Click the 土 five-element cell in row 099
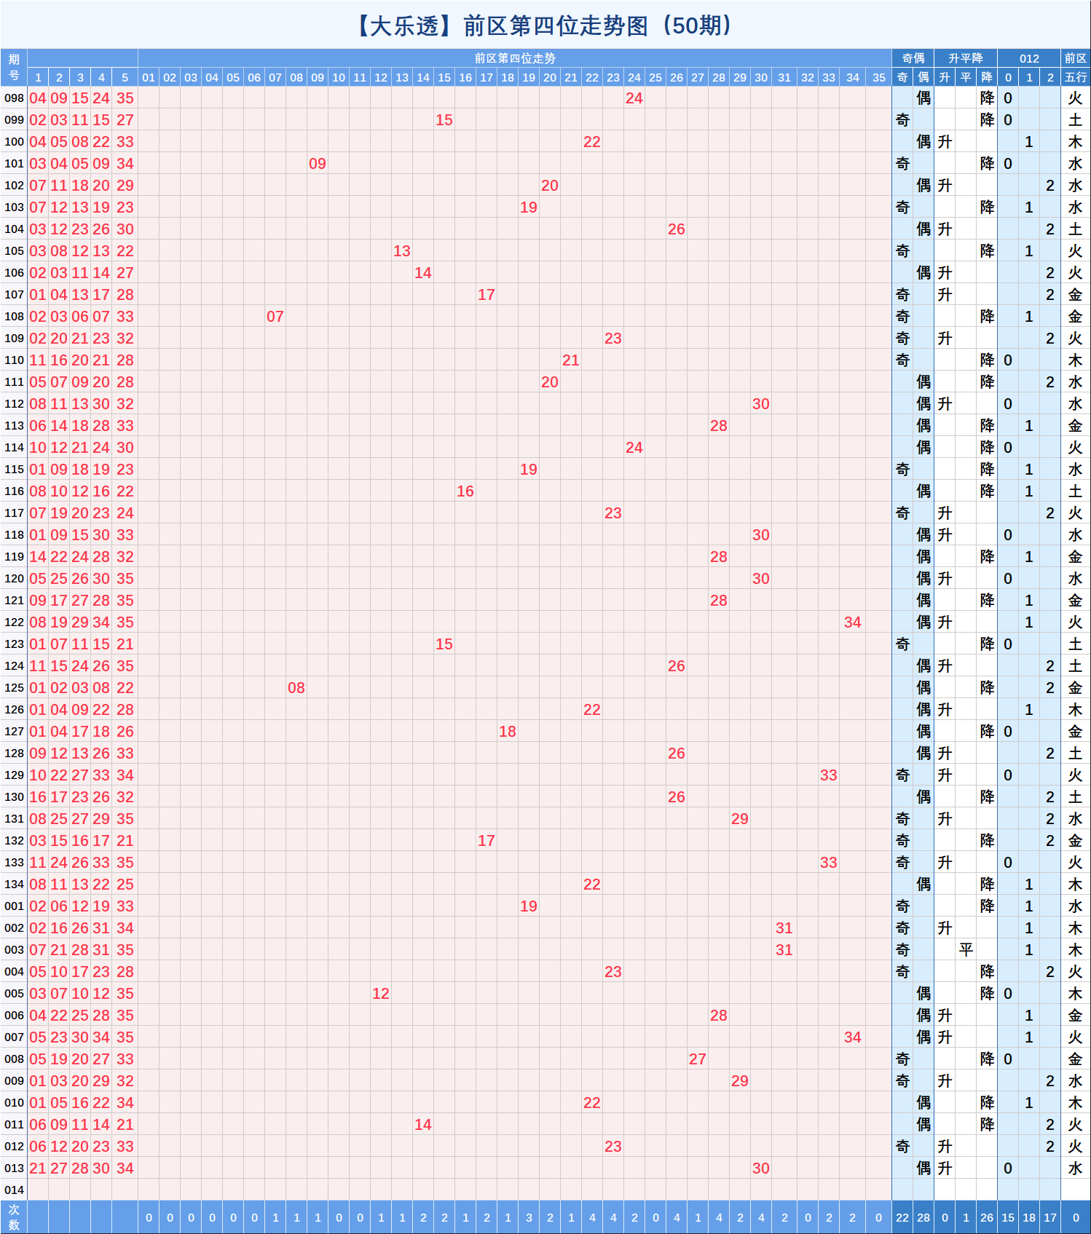The height and width of the screenshot is (1234, 1091). [1076, 120]
